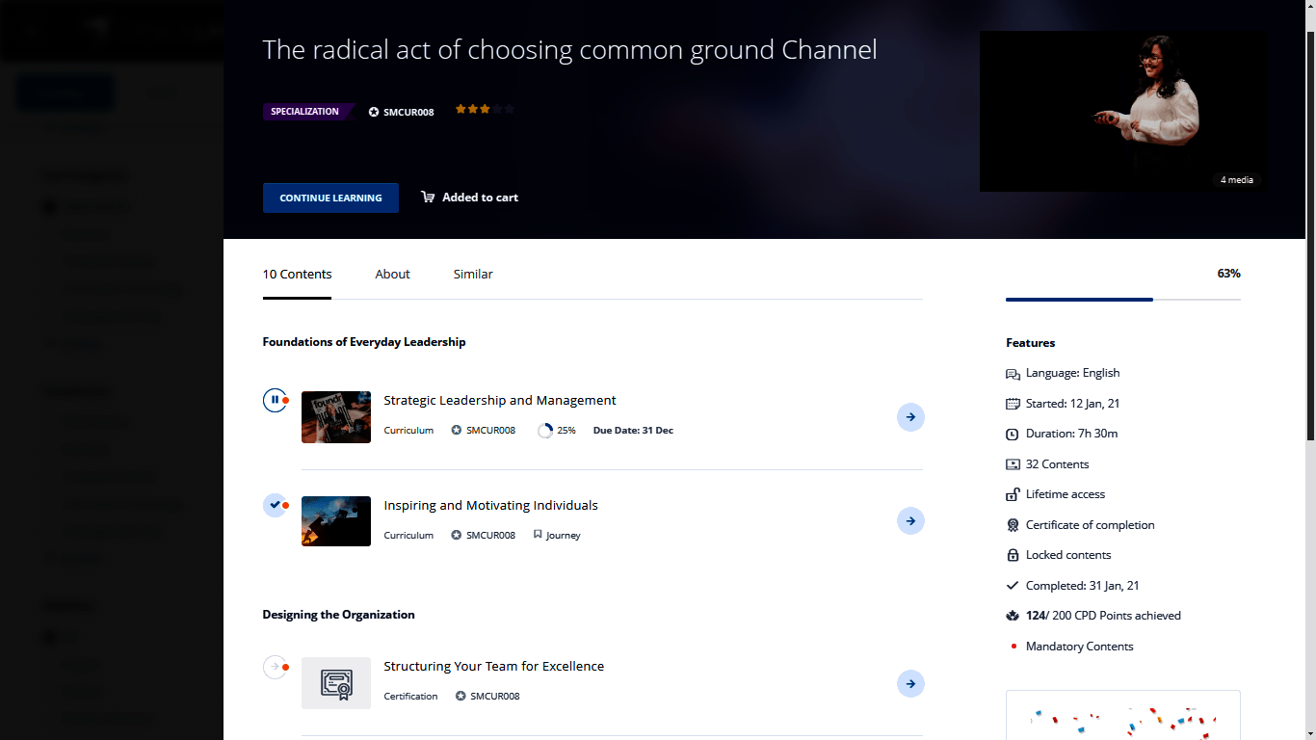Image resolution: width=1316 pixels, height=740 pixels.
Task: Switch to the Similar tab
Action: pos(473,275)
